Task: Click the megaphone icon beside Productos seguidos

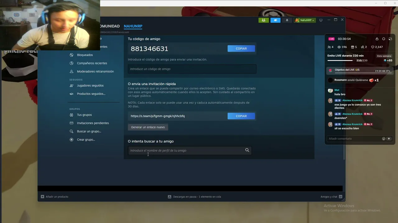Action: (72, 94)
